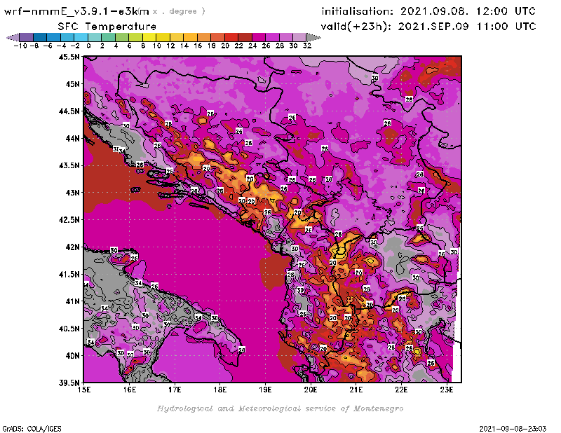Select the legend swatch between 6 and 8
Viewport: 561px width, 433px height.
point(136,37)
